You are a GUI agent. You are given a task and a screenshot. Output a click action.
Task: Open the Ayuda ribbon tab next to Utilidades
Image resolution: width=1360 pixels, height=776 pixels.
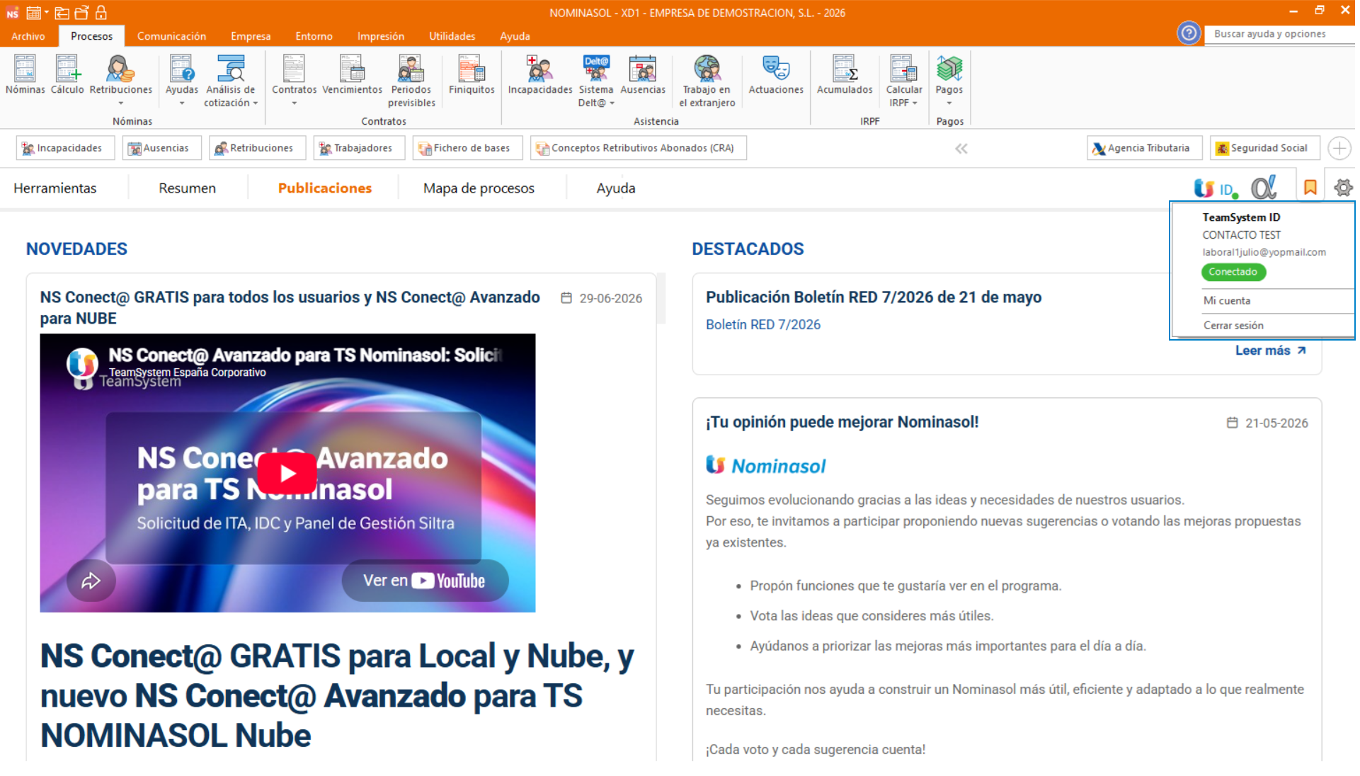tap(515, 36)
